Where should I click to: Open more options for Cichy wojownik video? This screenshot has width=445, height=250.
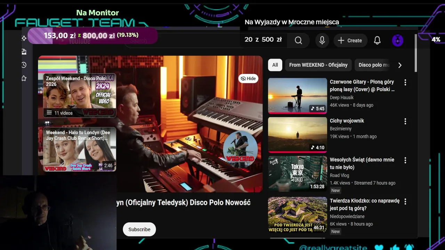[405, 122]
